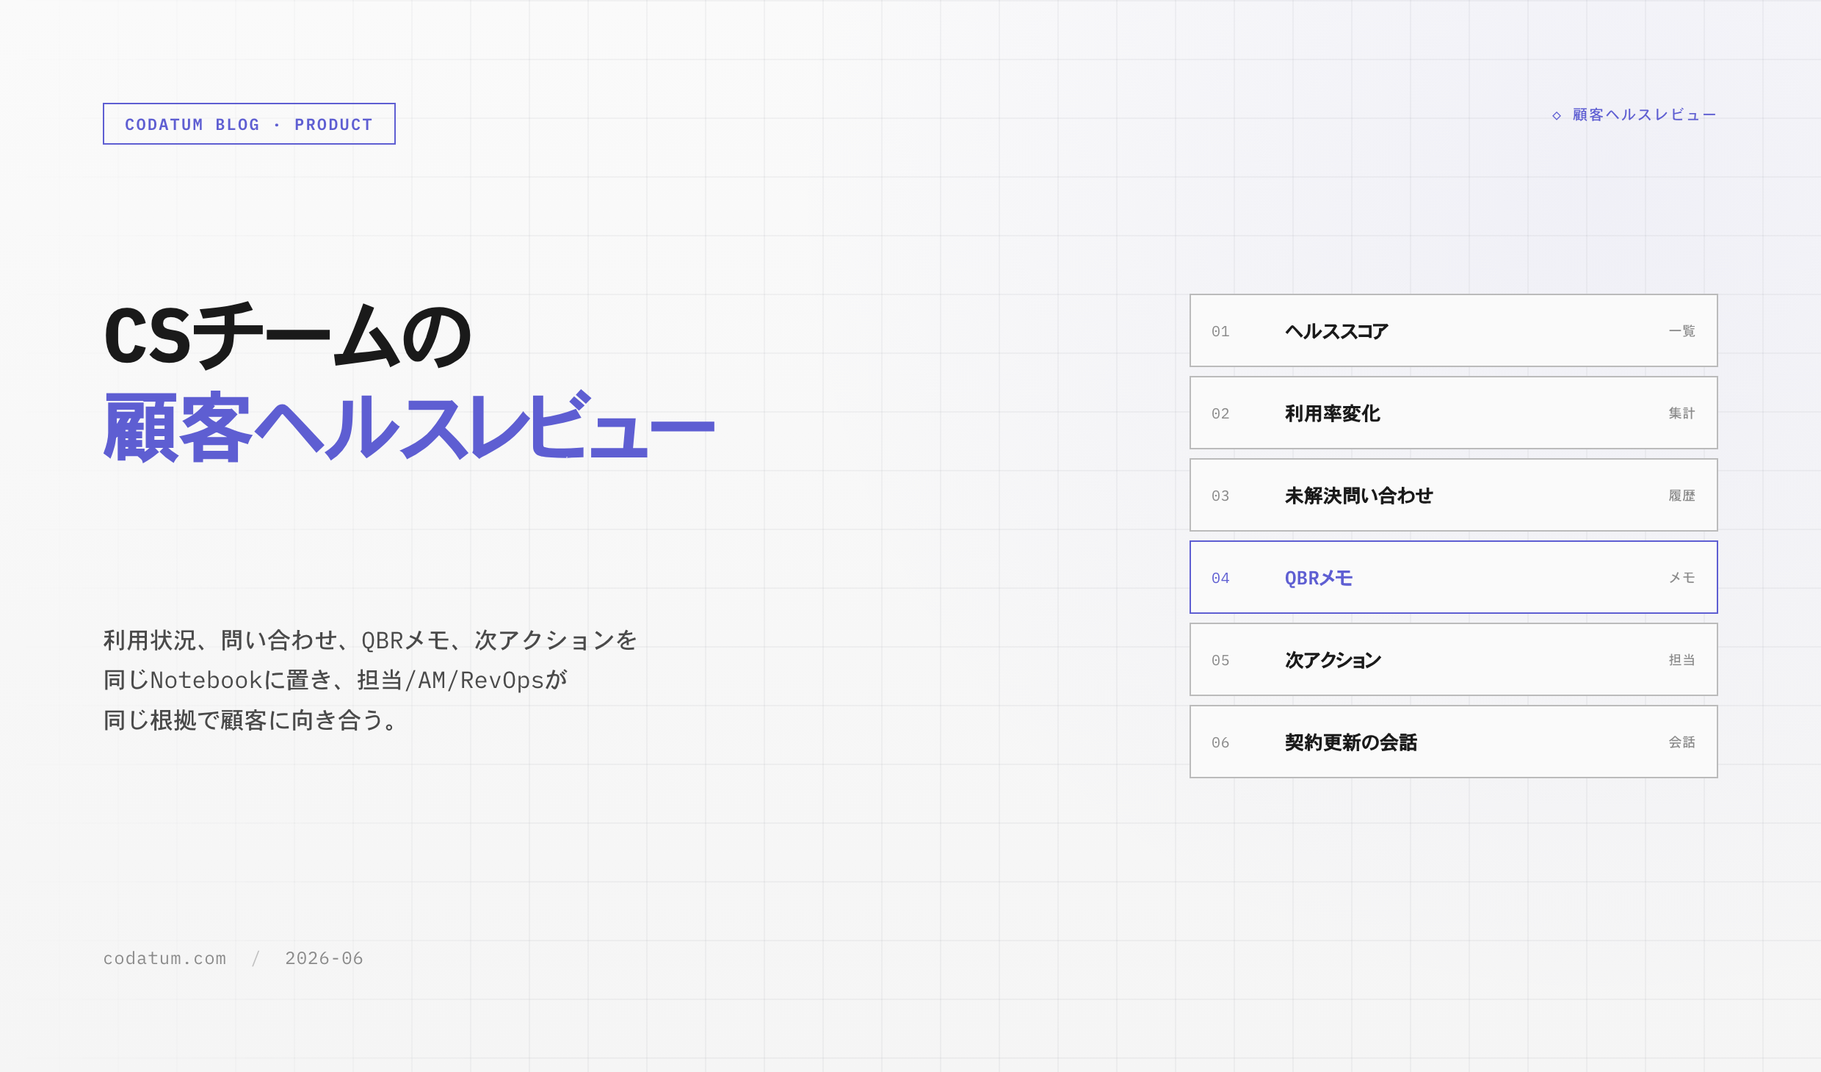The width and height of the screenshot is (1821, 1072).
Task: Click the description line starting 利用状況、問い合わせ
Action: [x=370, y=640]
